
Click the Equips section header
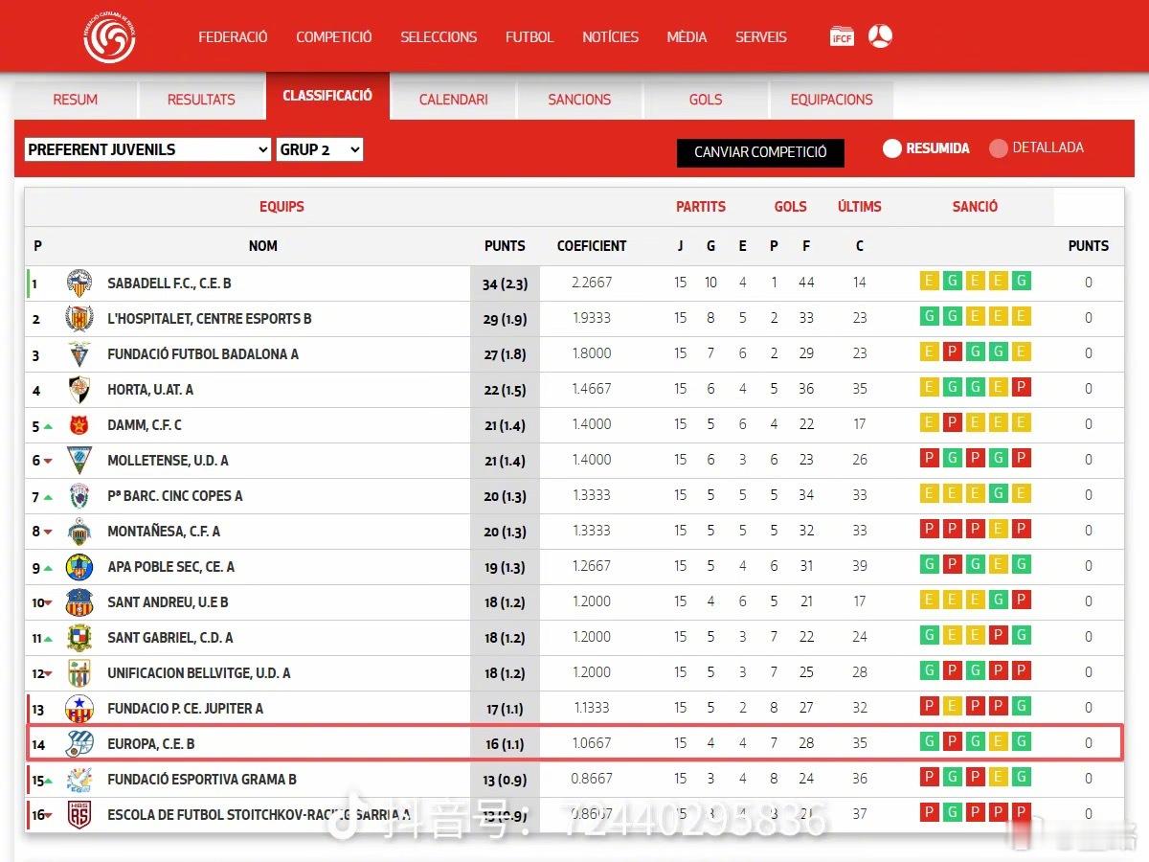click(282, 207)
